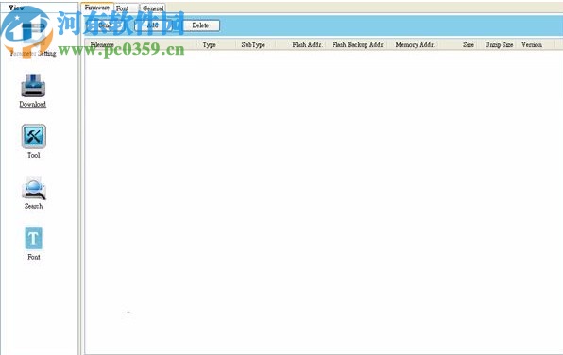This screenshot has width=563, height=355.
Task: Switch to the Firmware tab
Action: tap(97, 8)
